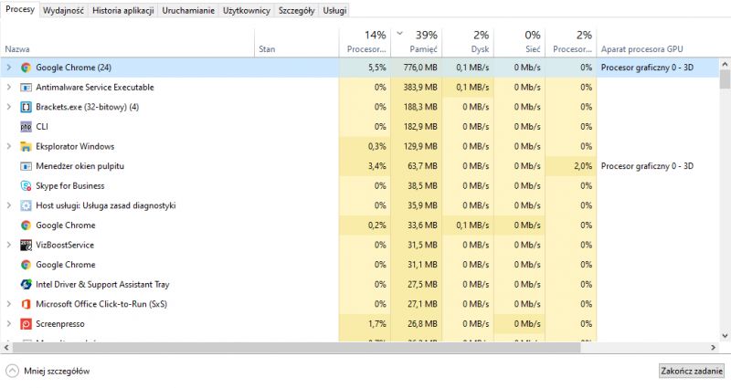Switch to the Procesy tab
Viewport: 731px width, 388px height.
pos(20,9)
